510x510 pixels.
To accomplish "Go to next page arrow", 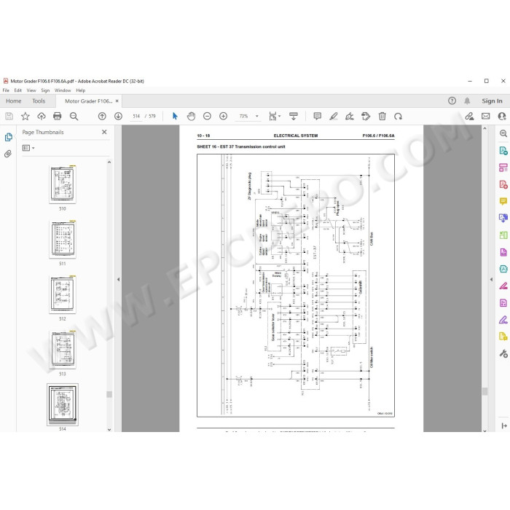I will [118, 116].
